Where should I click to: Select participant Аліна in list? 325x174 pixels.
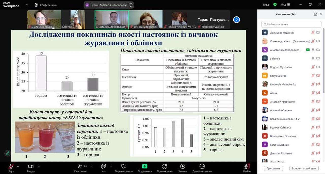(291, 93)
